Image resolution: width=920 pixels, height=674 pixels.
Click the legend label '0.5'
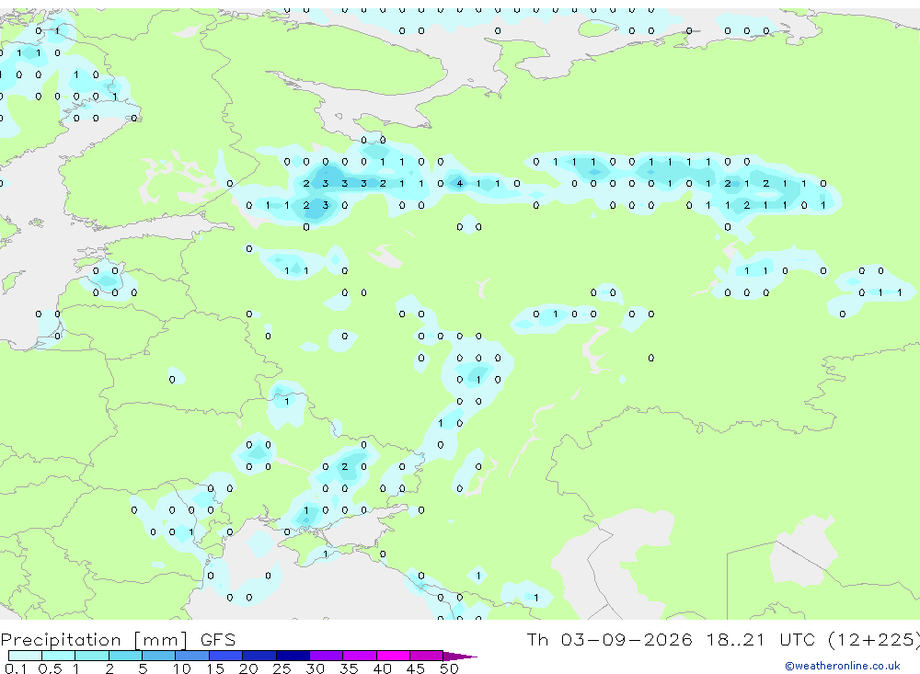tap(50, 668)
